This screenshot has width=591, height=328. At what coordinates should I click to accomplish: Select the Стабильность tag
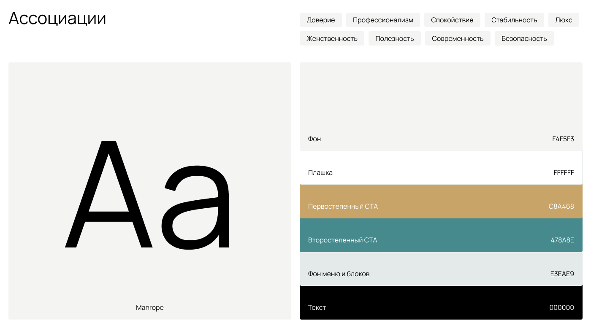point(514,20)
